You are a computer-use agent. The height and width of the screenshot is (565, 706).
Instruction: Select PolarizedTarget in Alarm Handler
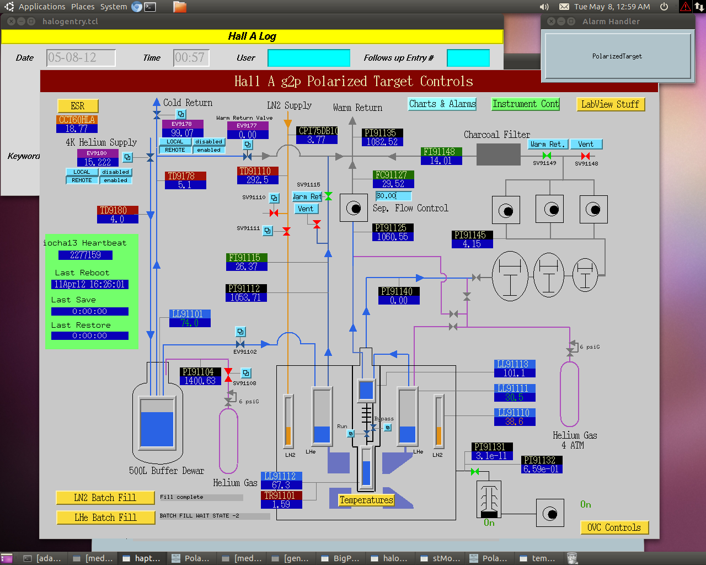click(617, 56)
